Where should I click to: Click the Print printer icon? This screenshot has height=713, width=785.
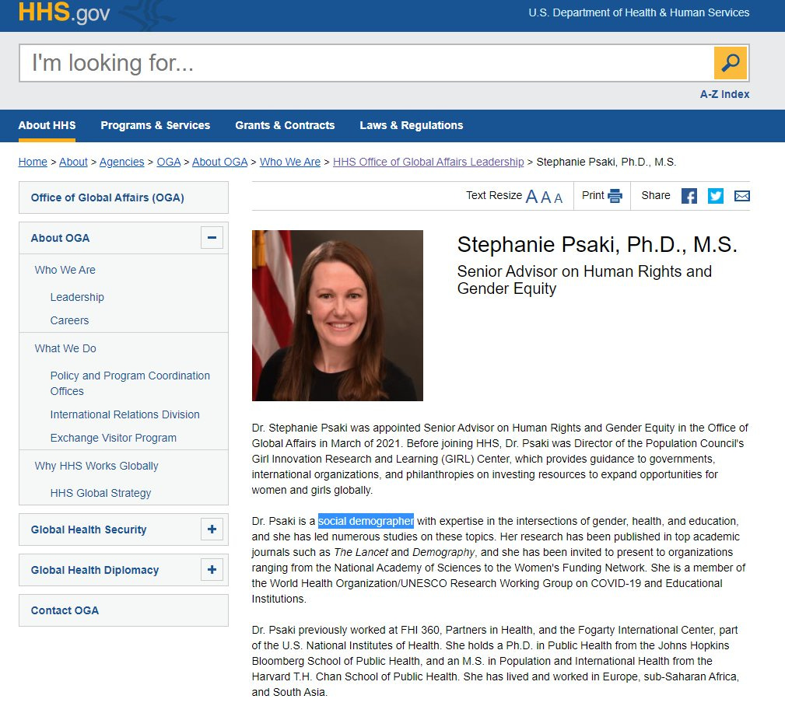tap(615, 196)
